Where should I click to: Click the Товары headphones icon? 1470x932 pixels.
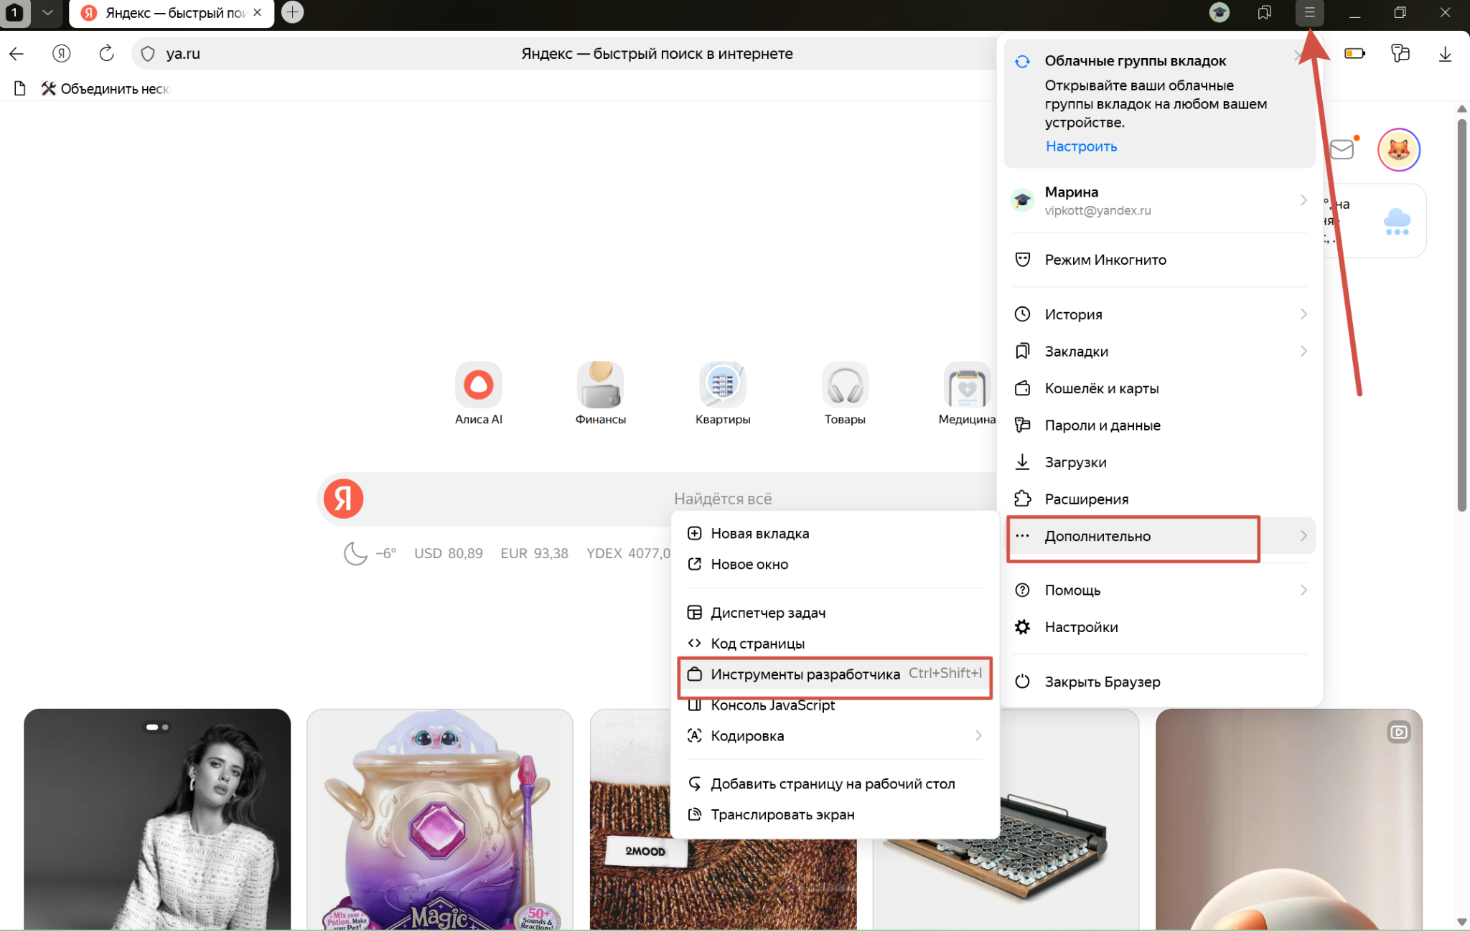click(845, 385)
